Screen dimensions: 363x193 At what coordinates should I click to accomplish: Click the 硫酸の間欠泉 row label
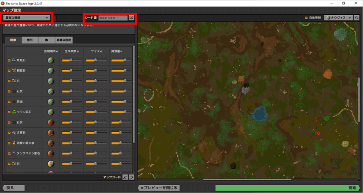tap(25, 143)
